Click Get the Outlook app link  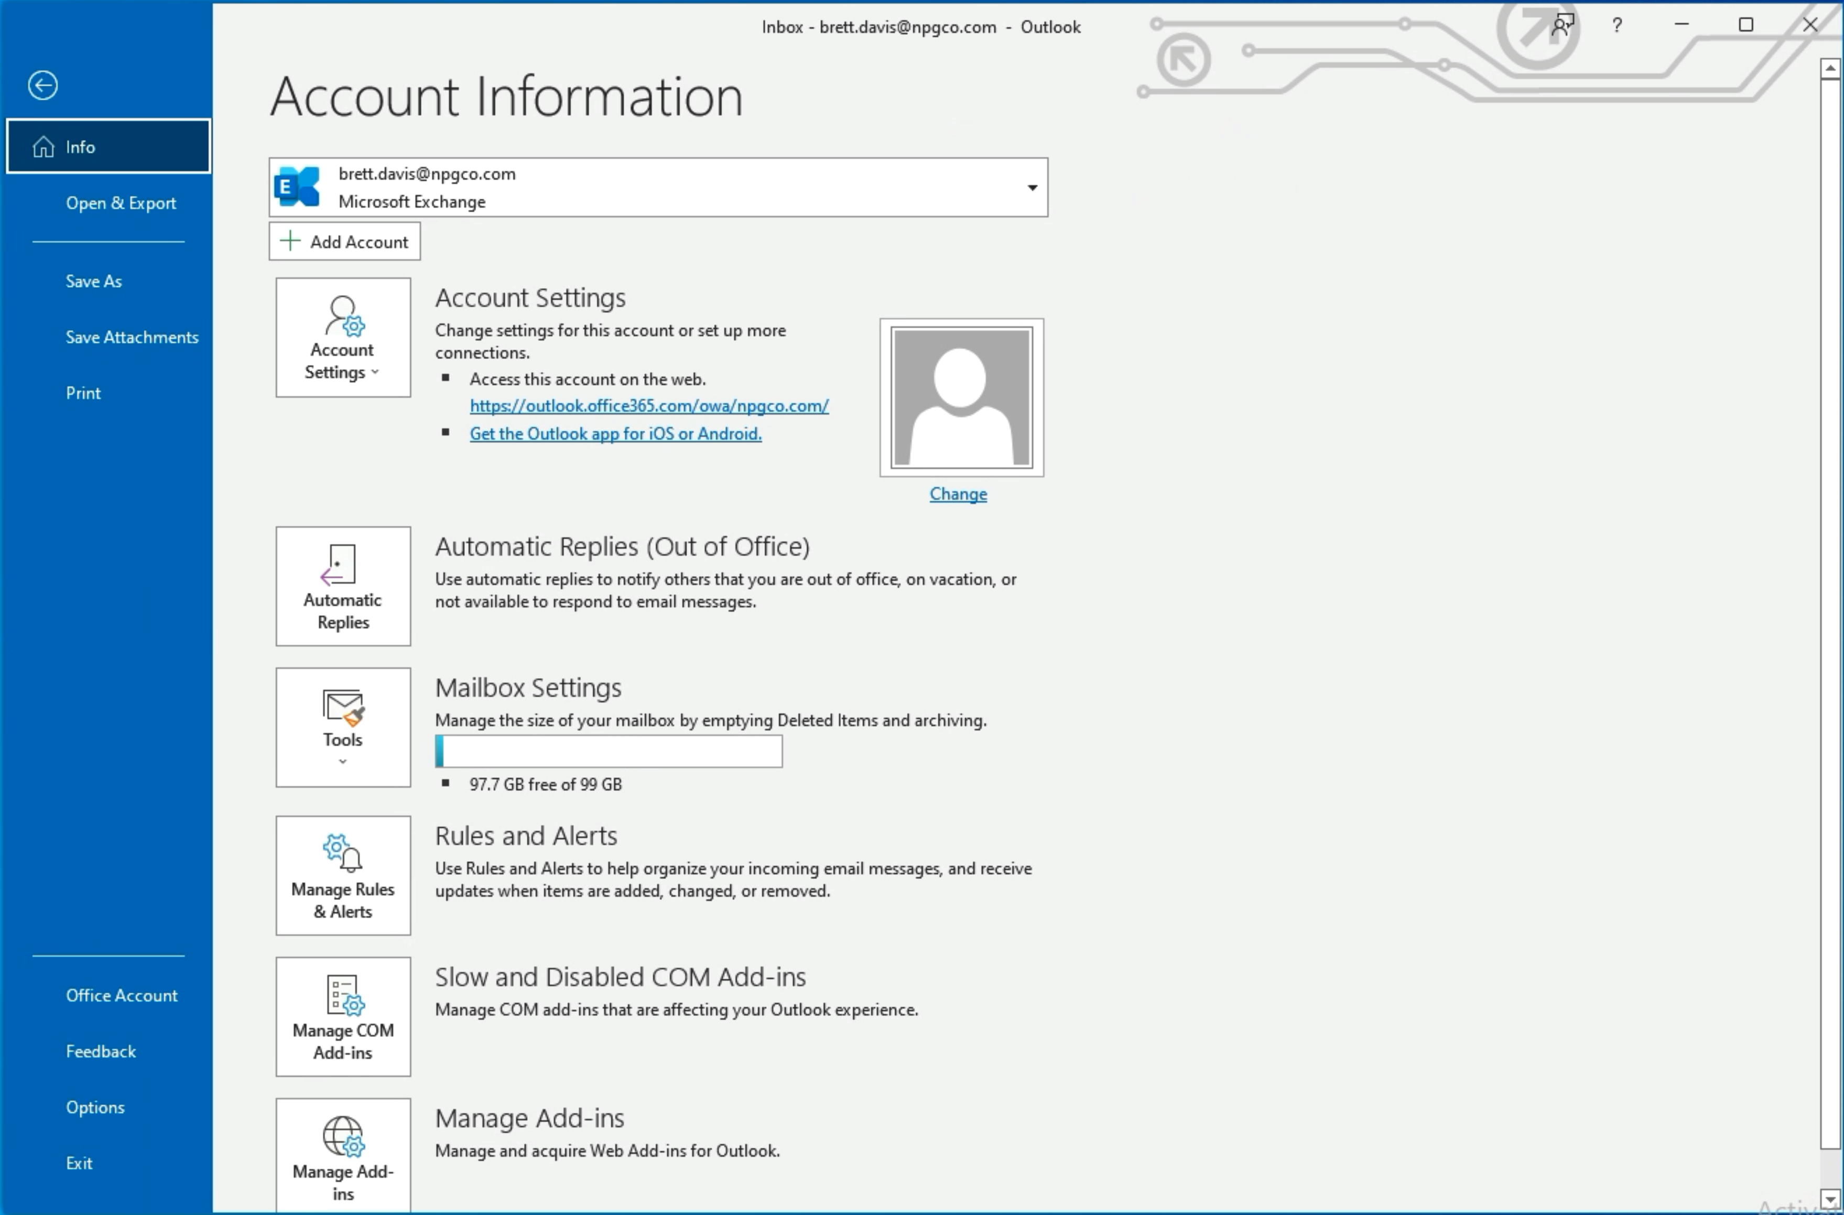point(616,434)
